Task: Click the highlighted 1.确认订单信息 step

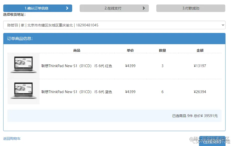Action: point(37,8)
